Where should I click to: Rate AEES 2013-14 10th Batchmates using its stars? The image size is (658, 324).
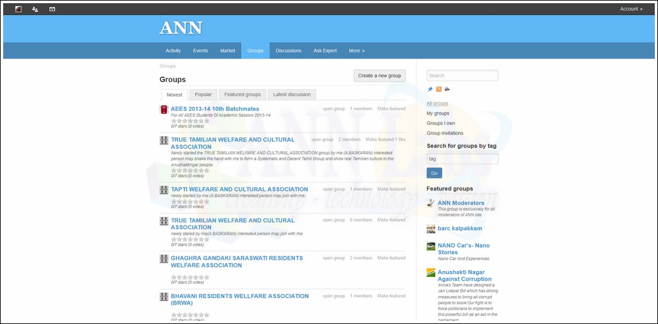point(190,120)
